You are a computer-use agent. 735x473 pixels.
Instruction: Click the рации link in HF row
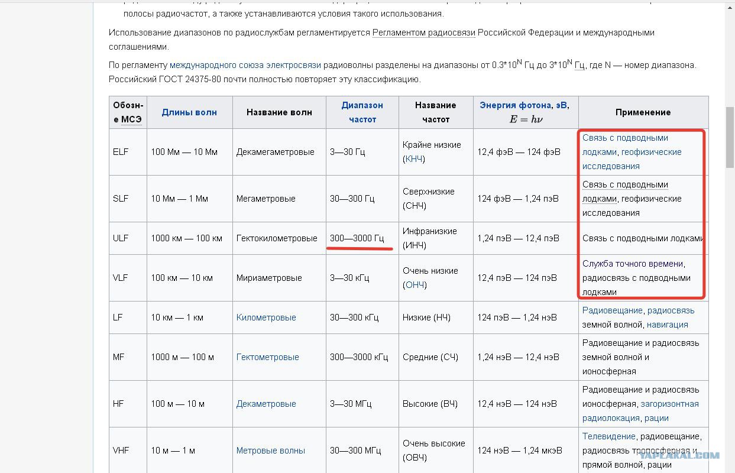point(656,418)
